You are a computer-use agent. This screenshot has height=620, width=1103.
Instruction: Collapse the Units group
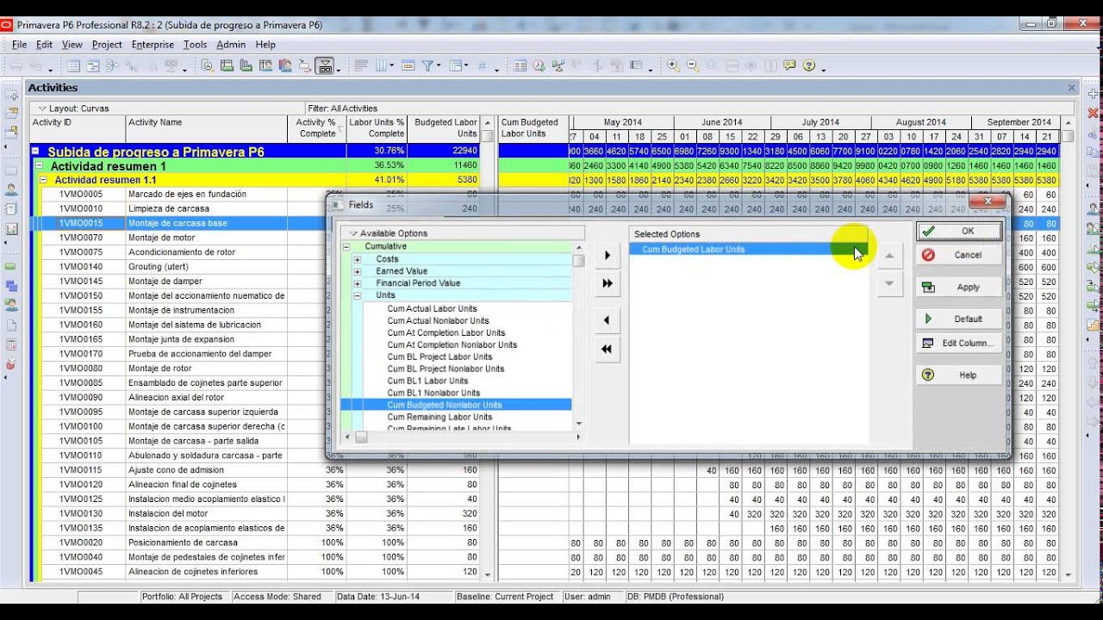(x=358, y=295)
